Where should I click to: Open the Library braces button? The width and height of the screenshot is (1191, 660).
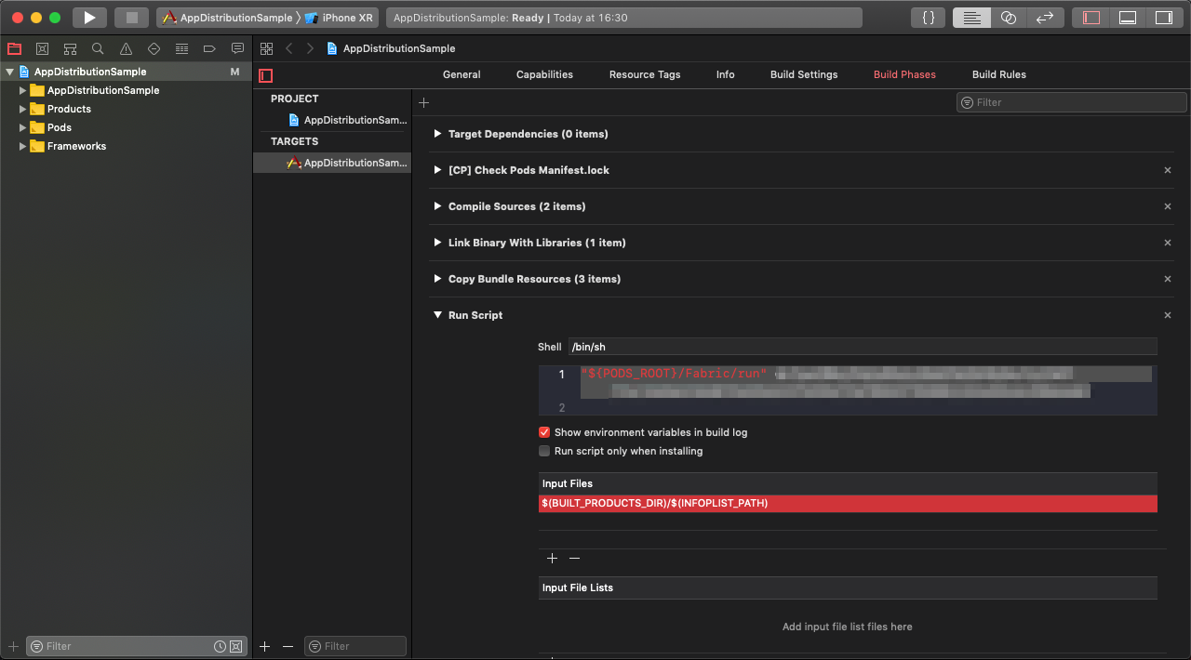(x=928, y=18)
